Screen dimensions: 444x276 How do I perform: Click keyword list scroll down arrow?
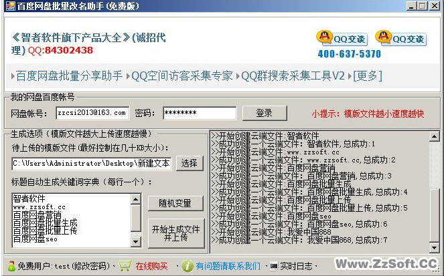[136, 241]
